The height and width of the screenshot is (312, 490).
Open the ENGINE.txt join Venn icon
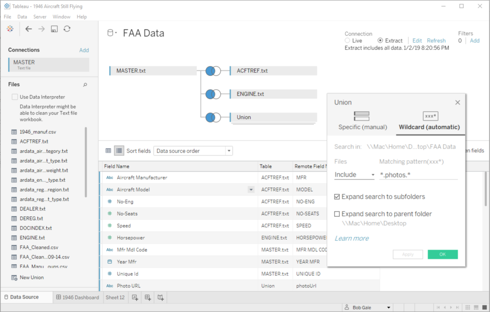pos(213,94)
